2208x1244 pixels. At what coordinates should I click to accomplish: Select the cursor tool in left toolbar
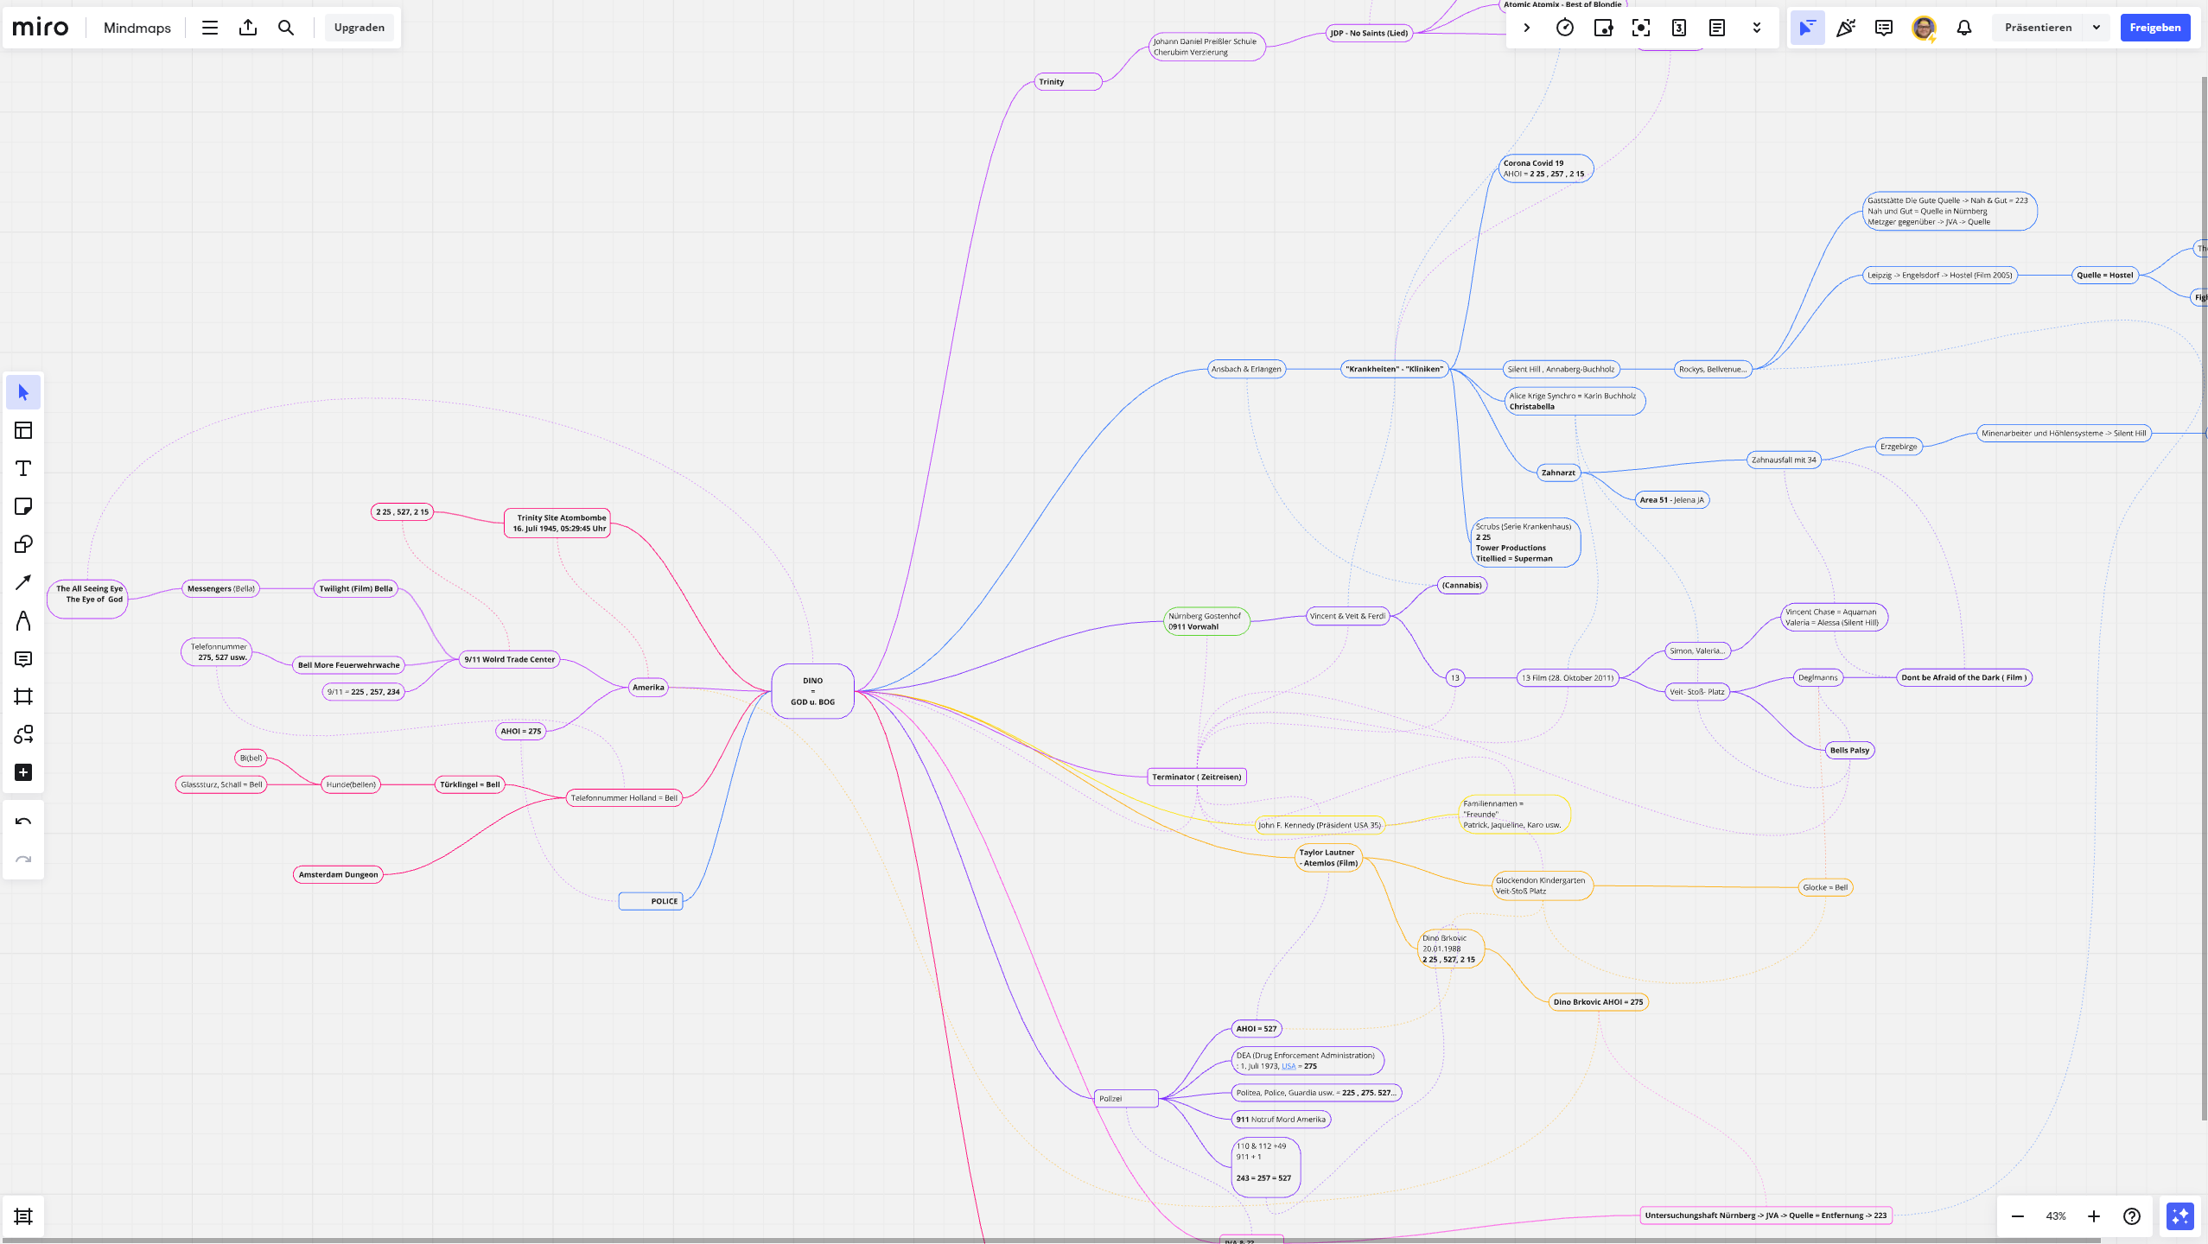coord(23,393)
